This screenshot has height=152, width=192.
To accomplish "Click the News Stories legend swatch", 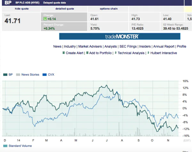I will coord(18,75).
